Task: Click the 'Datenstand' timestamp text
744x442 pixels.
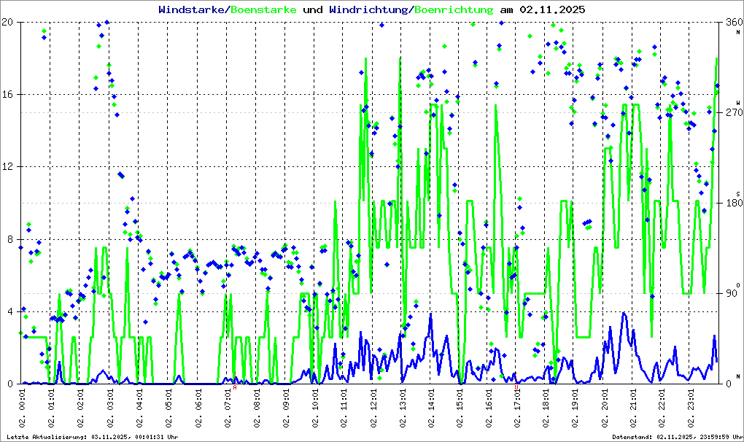Action: (x=677, y=437)
